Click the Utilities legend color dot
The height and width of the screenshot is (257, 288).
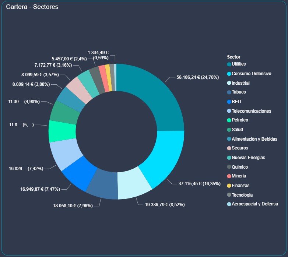tap(229, 64)
